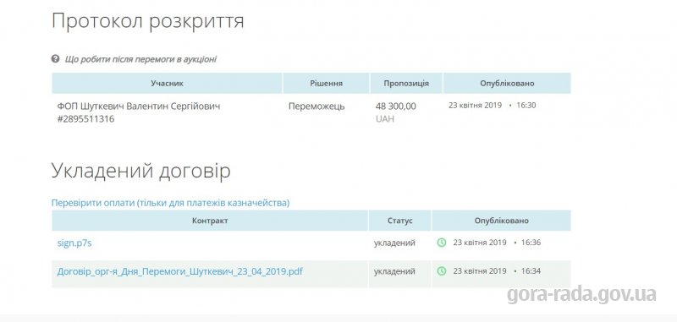Click the Пропозиція column header
The width and height of the screenshot is (677, 322).
tap(406, 83)
